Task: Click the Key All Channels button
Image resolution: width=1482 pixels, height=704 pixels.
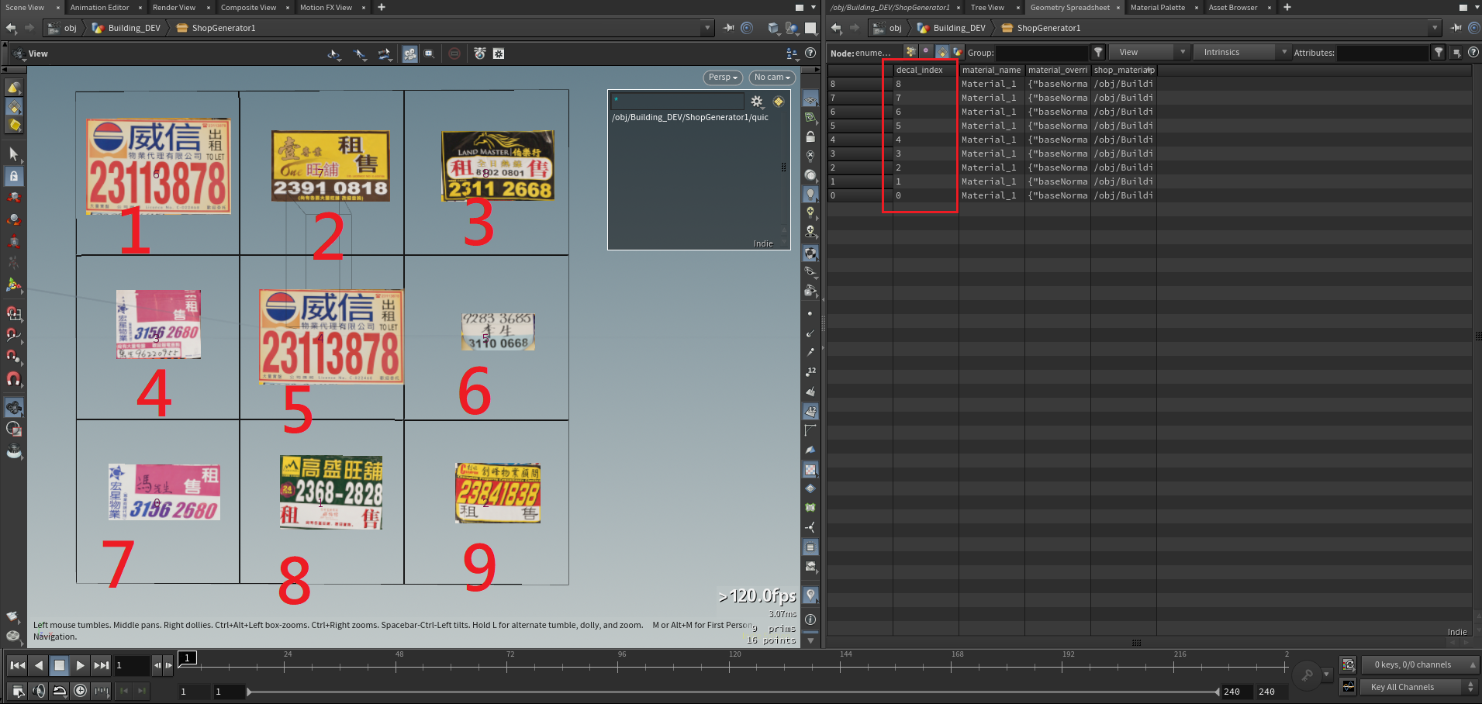Action: 1402,687
